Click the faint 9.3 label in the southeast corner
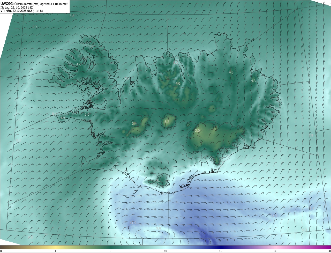Screen dimensions: 331x253 tap(305, 230)
